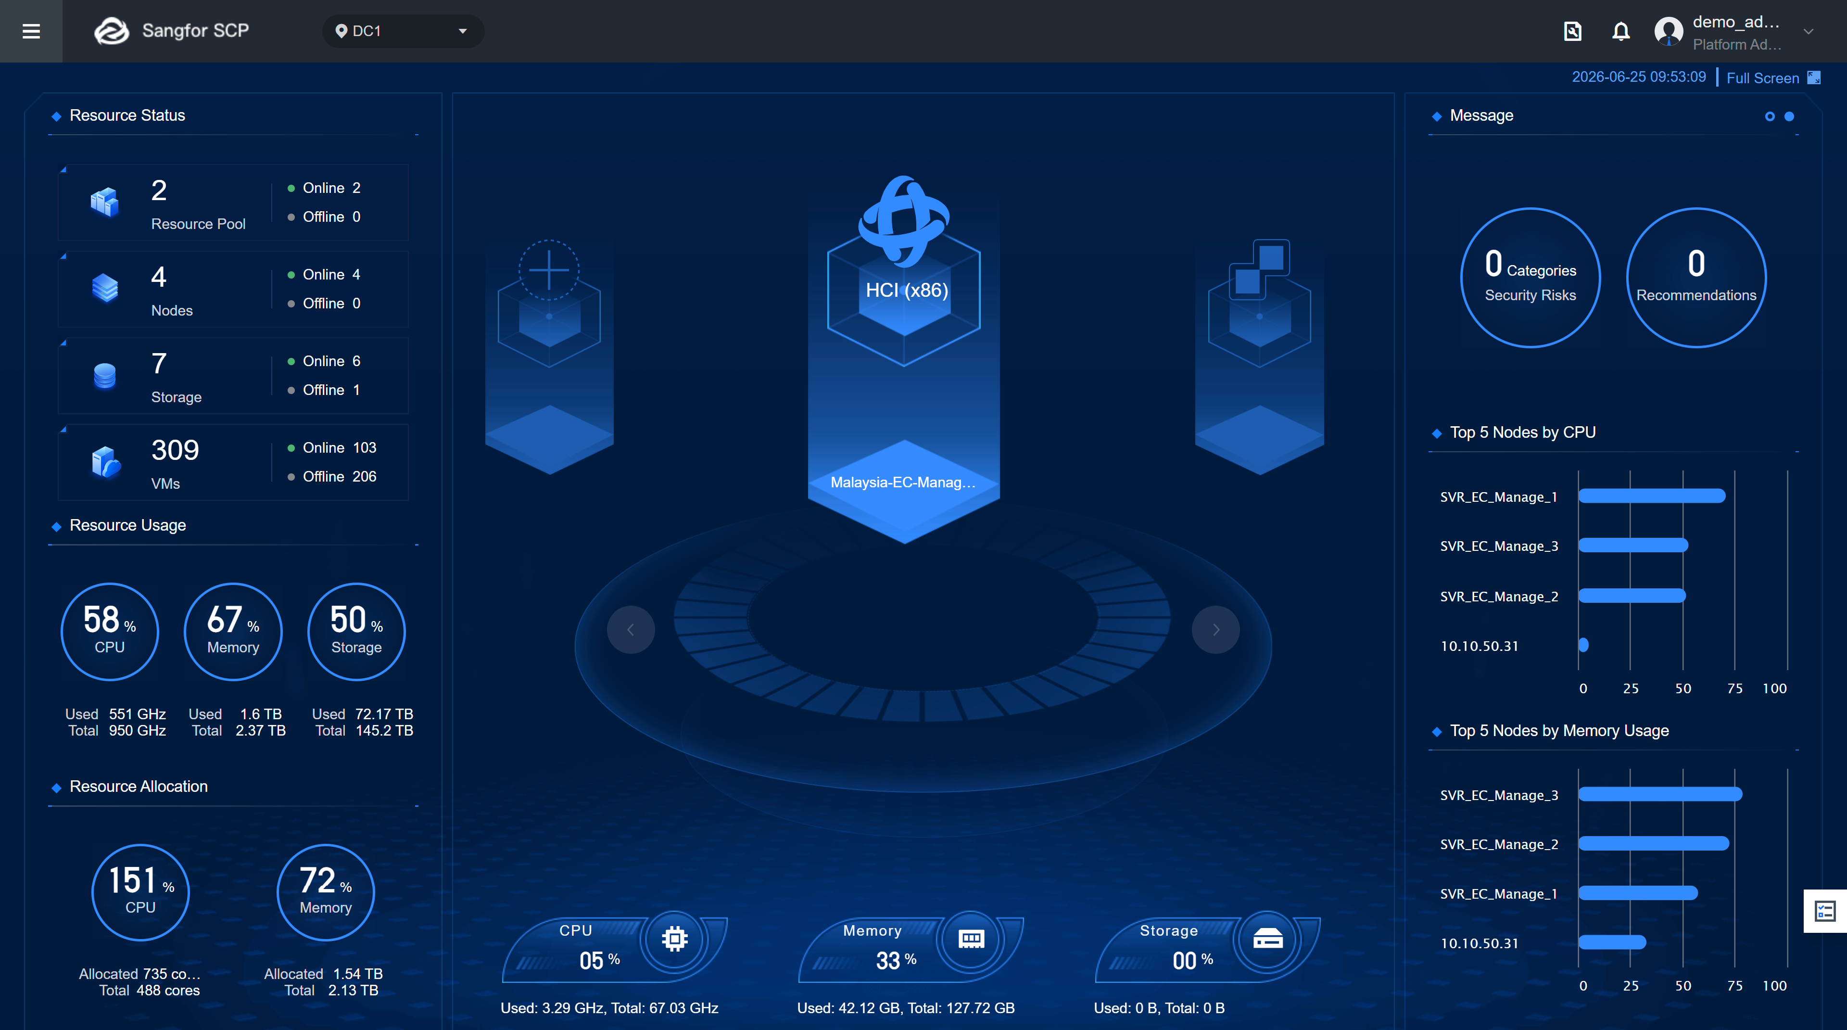Click the Malaysia-EC-Manag... cluster label
Image resolution: width=1847 pixels, height=1030 pixels.
(x=903, y=482)
